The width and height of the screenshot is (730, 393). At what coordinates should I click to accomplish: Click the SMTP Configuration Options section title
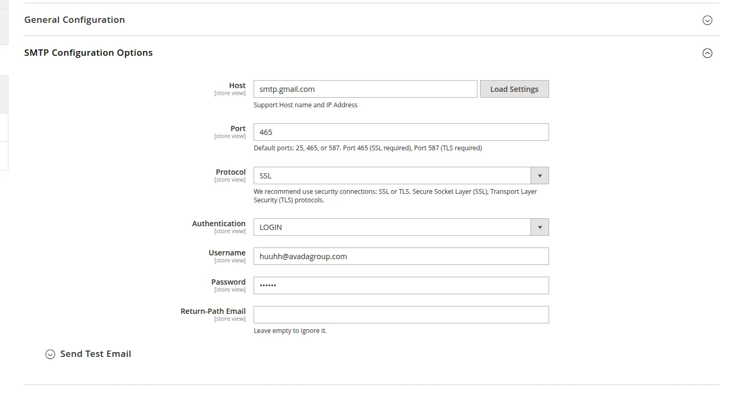click(89, 53)
